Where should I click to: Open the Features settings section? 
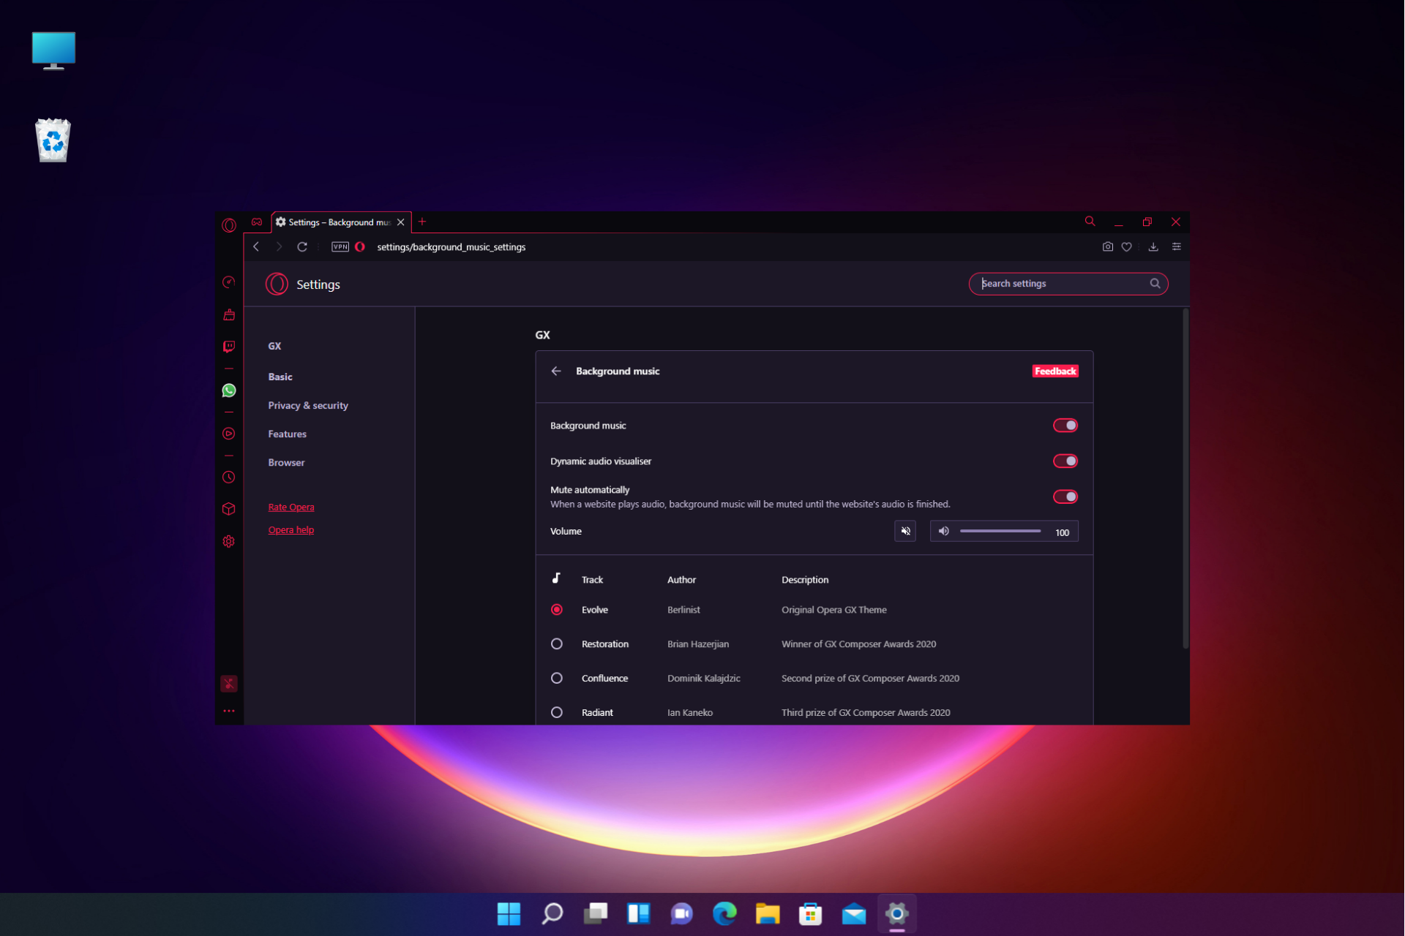[x=286, y=434]
